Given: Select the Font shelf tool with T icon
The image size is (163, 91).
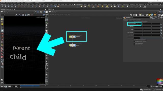Looking at the screenshot, I should point(43,7).
